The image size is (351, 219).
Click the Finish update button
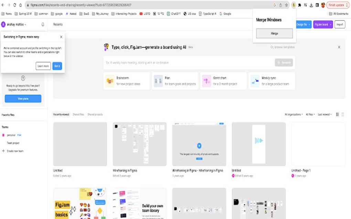coord(336,5)
